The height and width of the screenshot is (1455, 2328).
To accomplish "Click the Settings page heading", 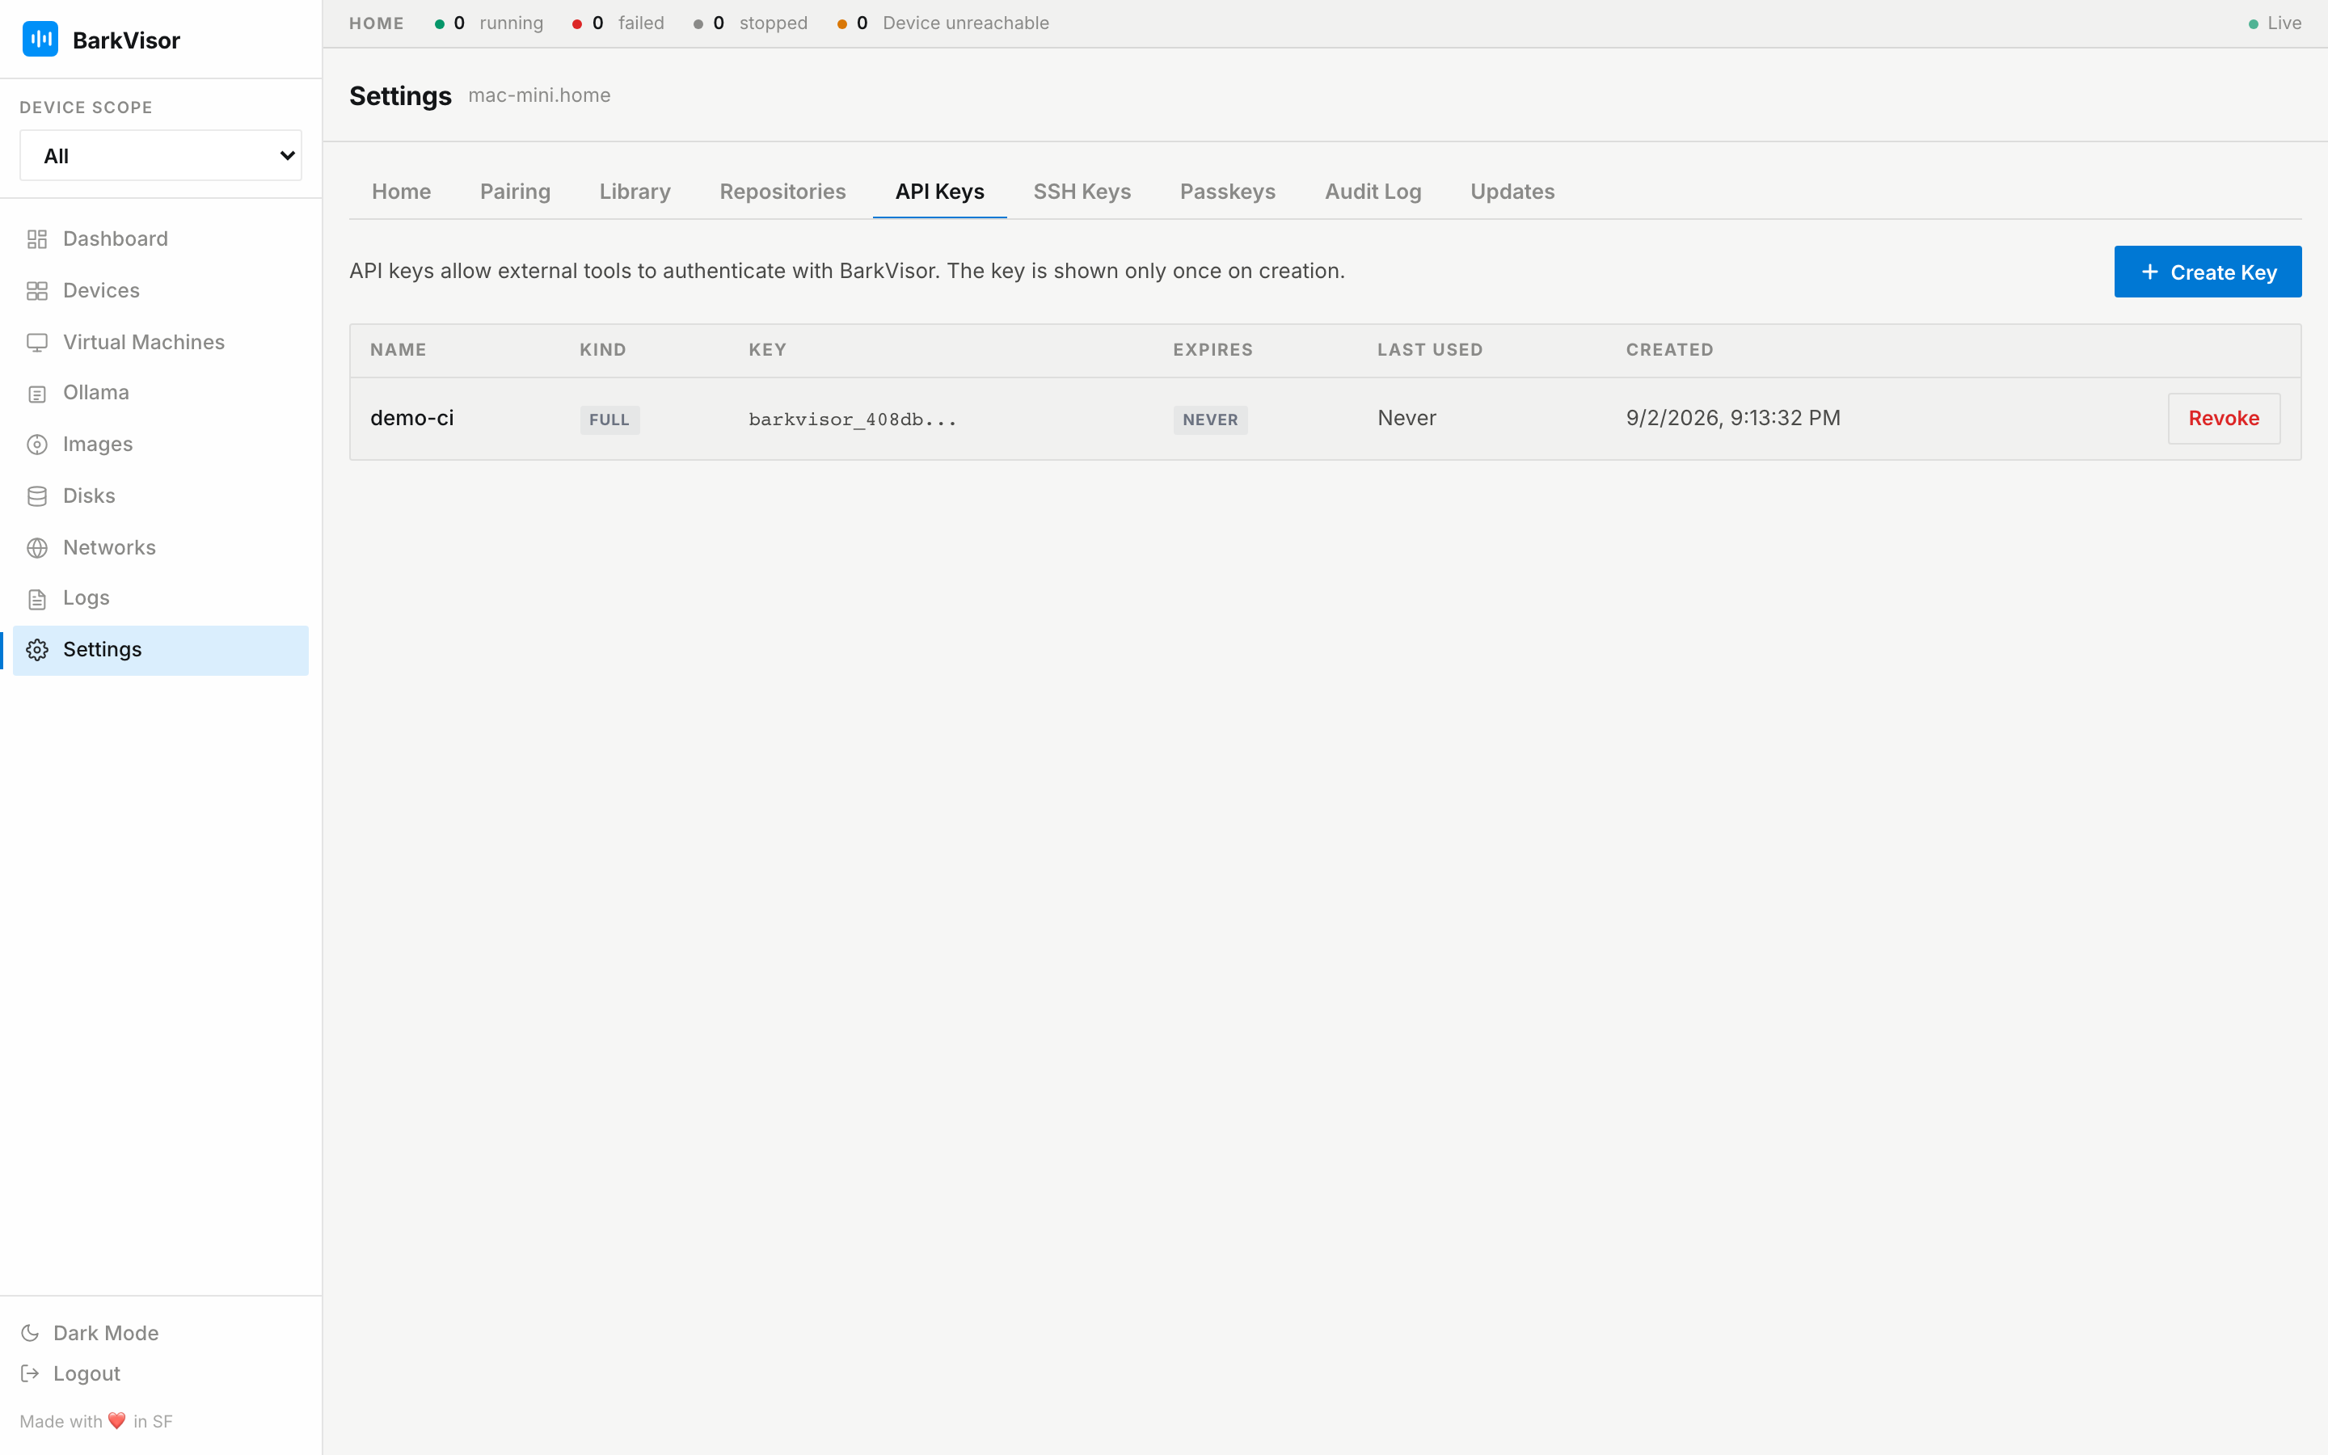I will [x=400, y=95].
